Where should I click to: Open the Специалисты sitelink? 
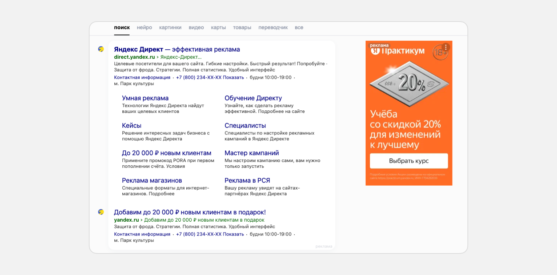245,126
